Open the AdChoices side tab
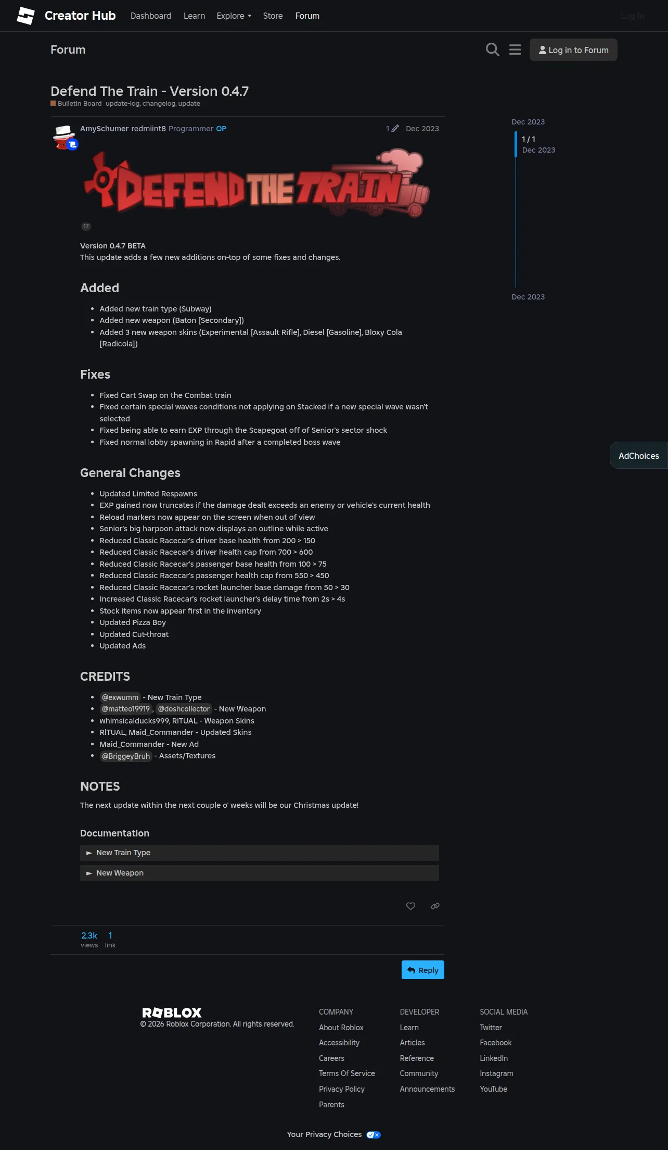 [638, 456]
